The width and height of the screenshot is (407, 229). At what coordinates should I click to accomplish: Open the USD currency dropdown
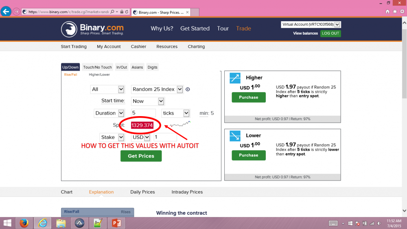[140, 137]
